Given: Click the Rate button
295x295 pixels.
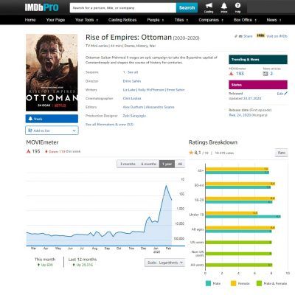Looking at the screenshot, I should click(281, 153).
